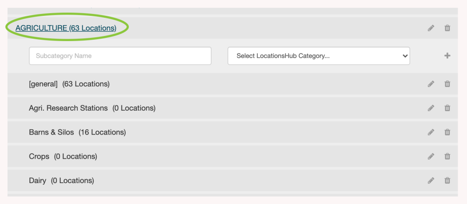
Task: Open the AGRICULTURE (63 Locations) link
Action: (x=66, y=28)
